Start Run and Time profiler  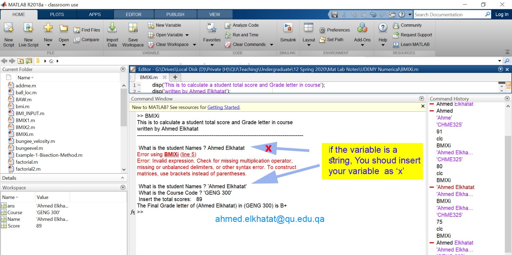click(242, 35)
